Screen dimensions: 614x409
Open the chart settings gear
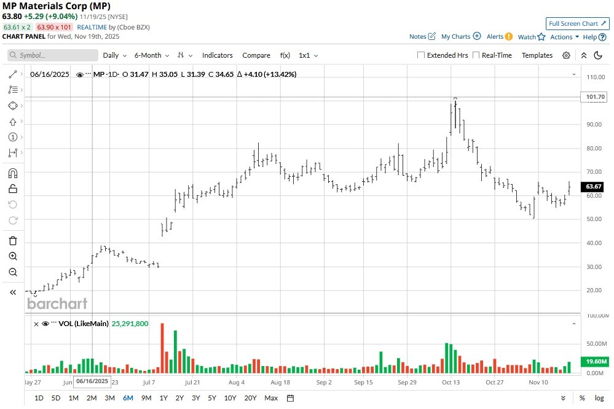[x=566, y=55]
